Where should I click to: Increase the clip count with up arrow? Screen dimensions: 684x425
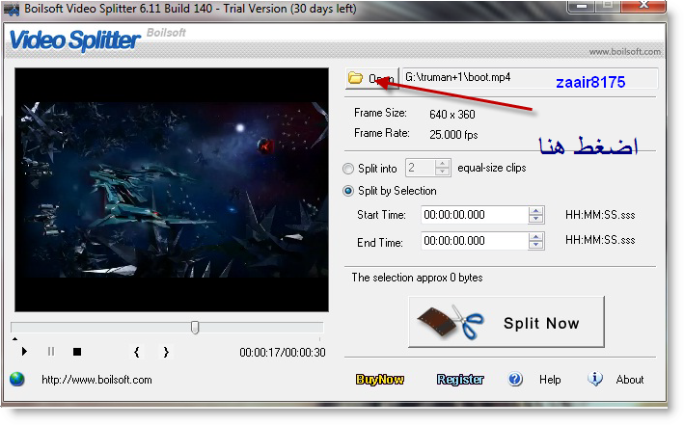click(x=442, y=164)
